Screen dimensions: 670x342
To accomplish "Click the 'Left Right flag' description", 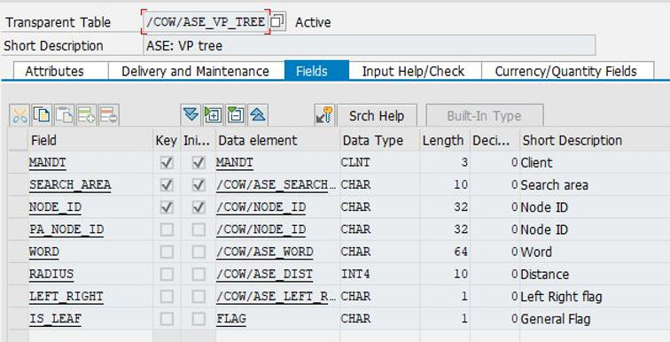I will click(561, 296).
